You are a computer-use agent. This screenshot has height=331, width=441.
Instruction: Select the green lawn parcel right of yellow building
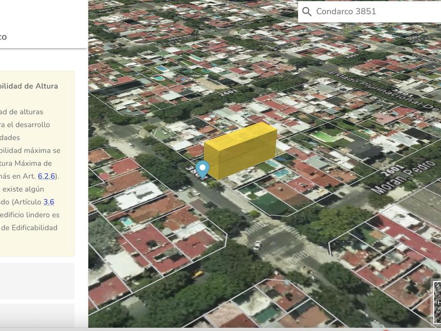[325, 137]
